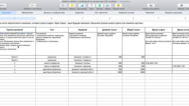The height and width of the screenshot is (106, 189).
Task: Click the Text (Текст) toolbar icon
Action: click(x=92, y=6)
